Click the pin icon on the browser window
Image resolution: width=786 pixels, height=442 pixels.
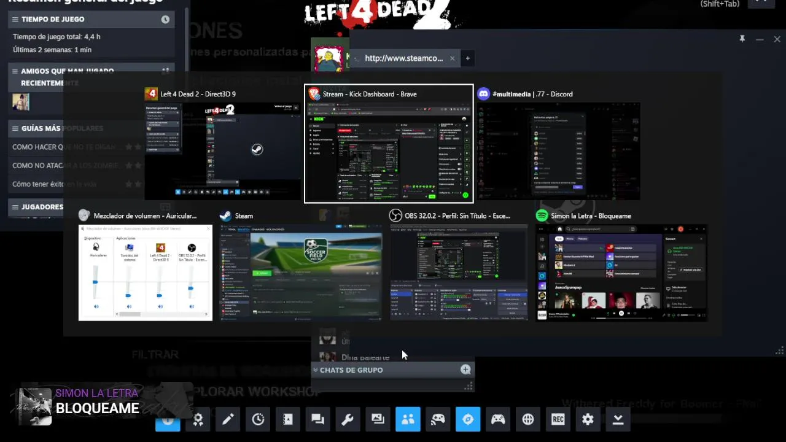tap(742, 39)
